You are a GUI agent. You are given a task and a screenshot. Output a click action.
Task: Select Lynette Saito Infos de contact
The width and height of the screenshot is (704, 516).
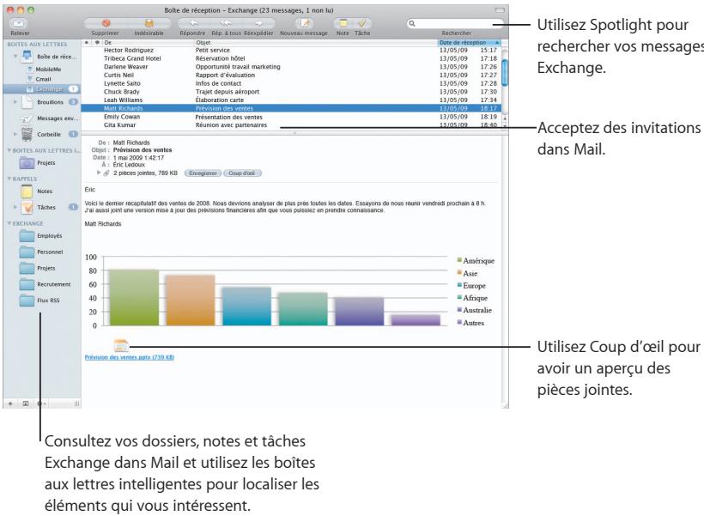point(291,83)
